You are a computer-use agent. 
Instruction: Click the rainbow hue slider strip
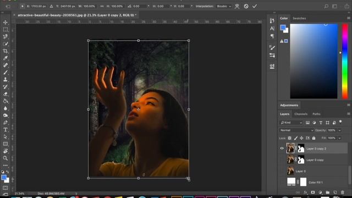(x=345, y=61)
